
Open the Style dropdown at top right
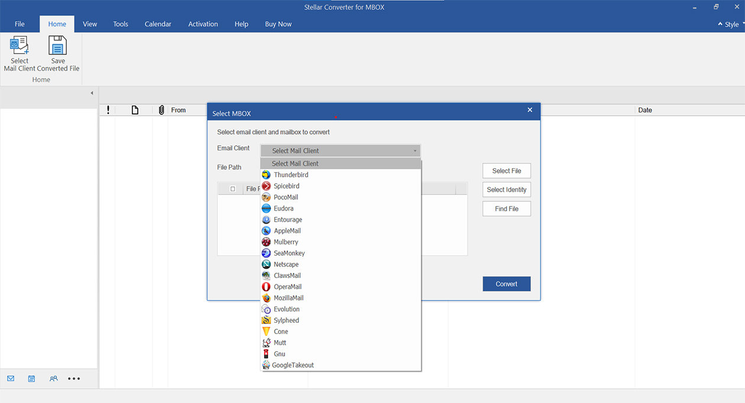click(x=731, y=24)
